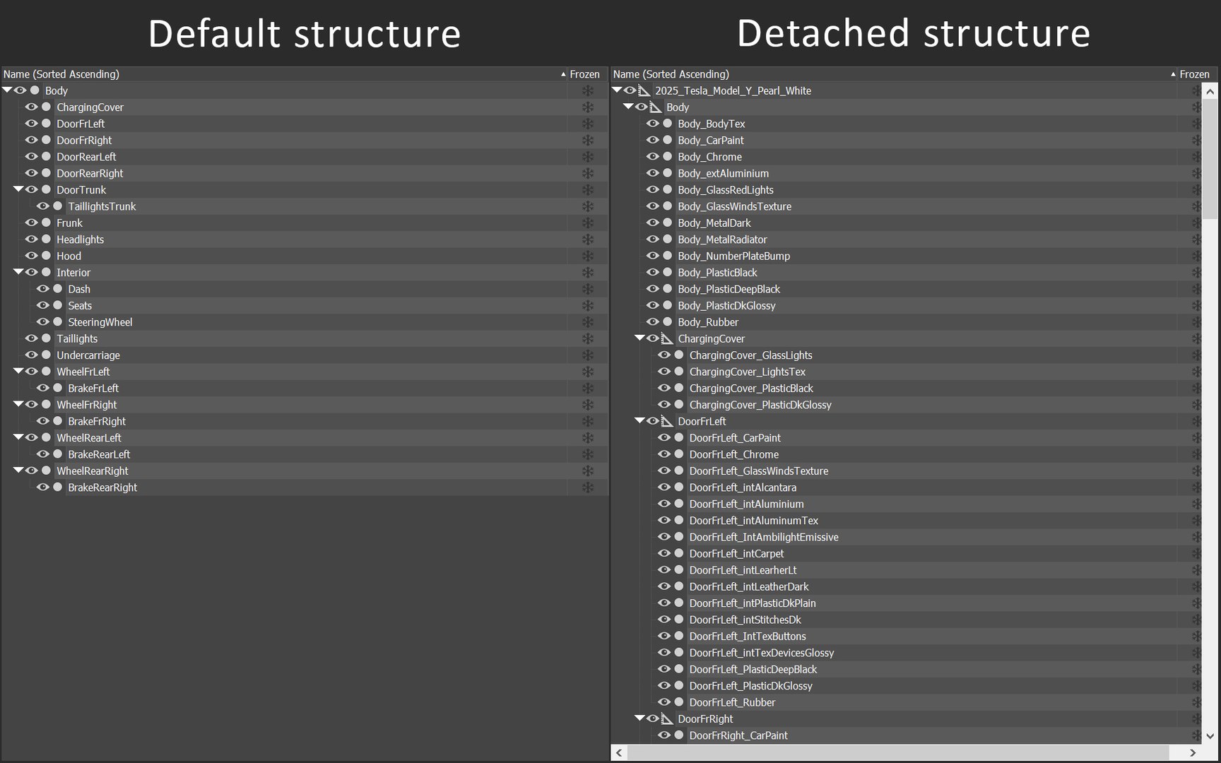Freeze the DoorTrunk object

point(587,190)
